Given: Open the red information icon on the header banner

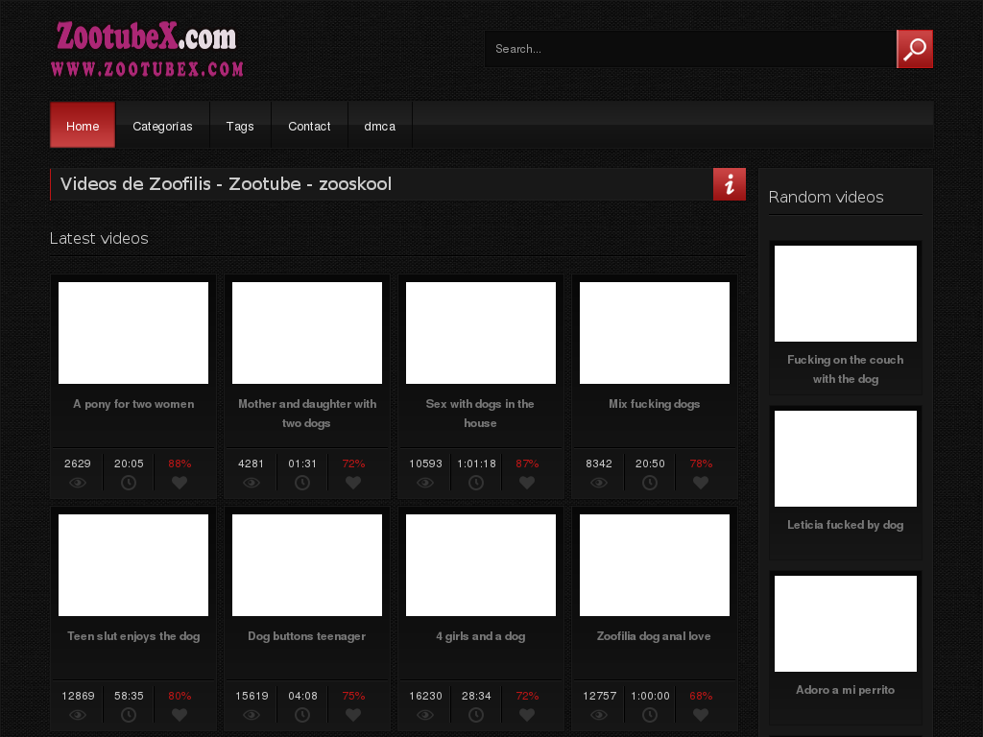Looking at the screenshot, I should coord(729,184).
